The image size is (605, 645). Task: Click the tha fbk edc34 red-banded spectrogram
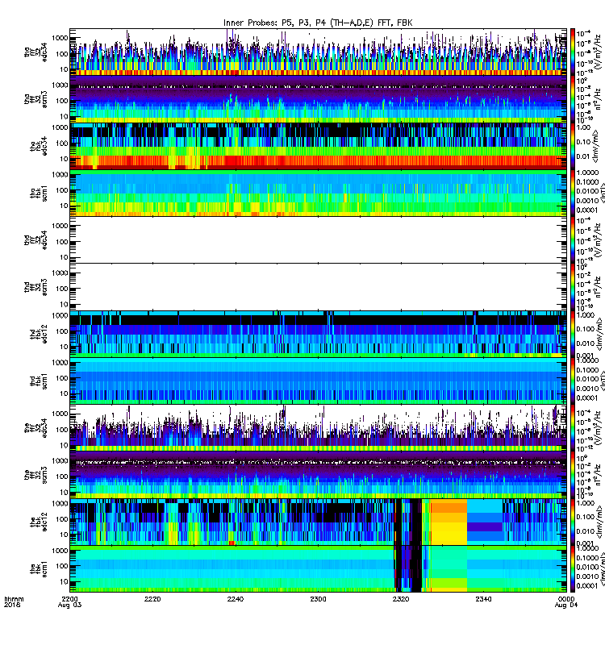click(x=318, y=147)
